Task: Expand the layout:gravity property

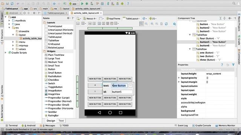Action: click(179, 78)
